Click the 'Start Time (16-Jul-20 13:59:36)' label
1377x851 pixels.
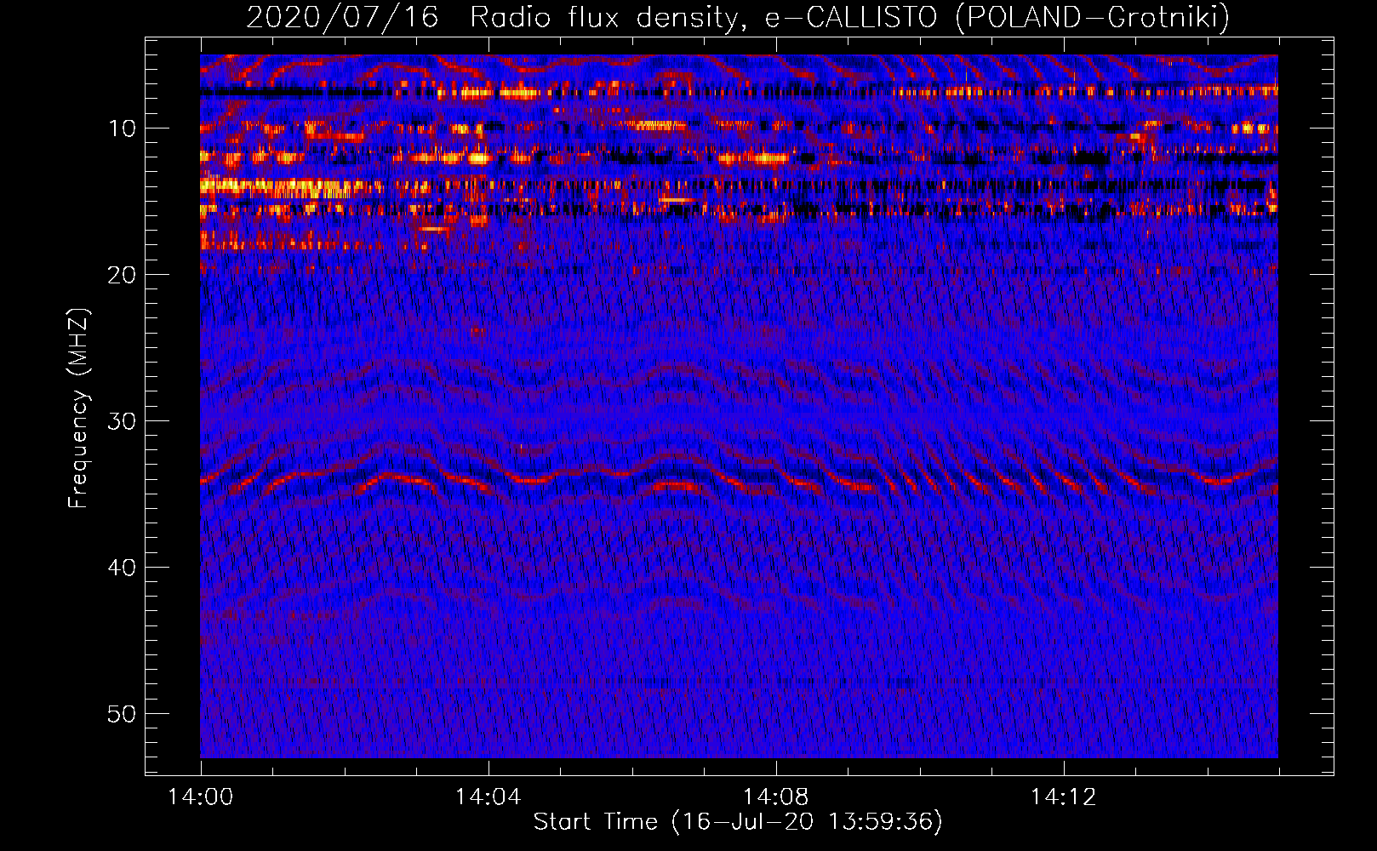pyautogui.click(x=738, y=822)
